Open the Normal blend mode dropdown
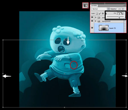 [x=100, y=9]
